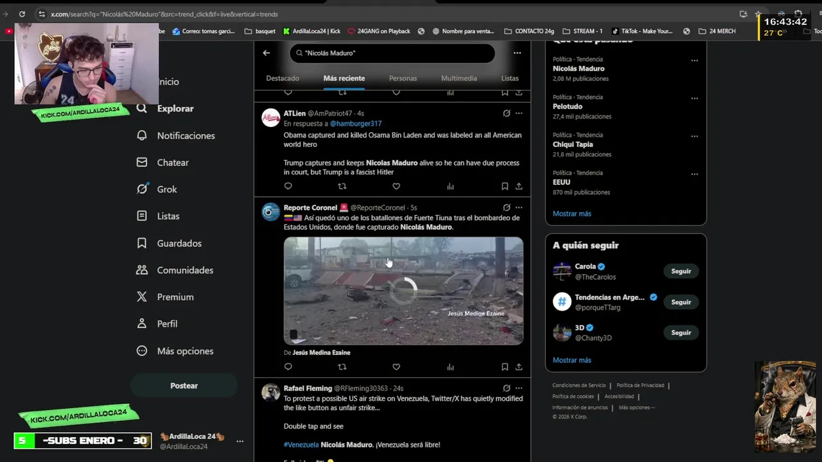Open #Venezuela hashtag link
The width and height of the screenshot is (822, 462).
(x=301, y=445)
